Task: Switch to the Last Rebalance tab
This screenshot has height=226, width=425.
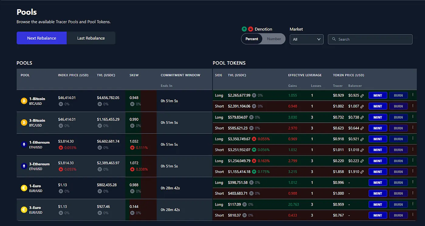Action: 91,38
